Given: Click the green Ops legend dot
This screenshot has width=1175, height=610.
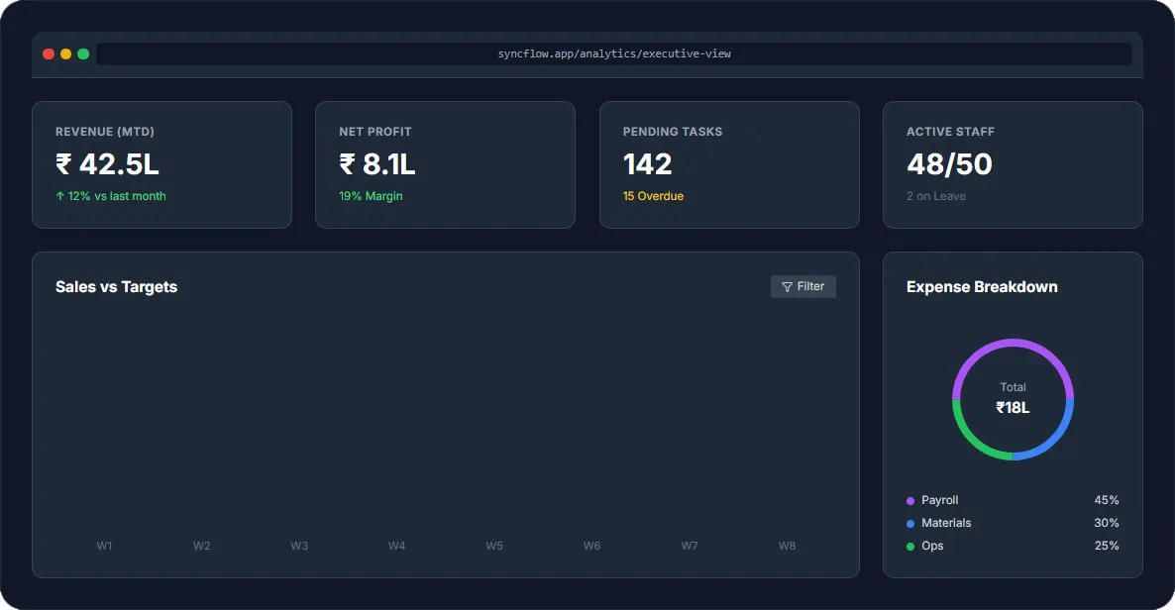Looking at the screenshot, I should [x=910, y=547].
